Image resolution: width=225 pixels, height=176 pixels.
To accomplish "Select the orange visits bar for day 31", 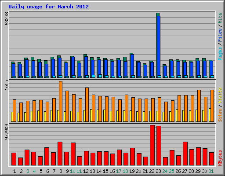I will [212, 106].
